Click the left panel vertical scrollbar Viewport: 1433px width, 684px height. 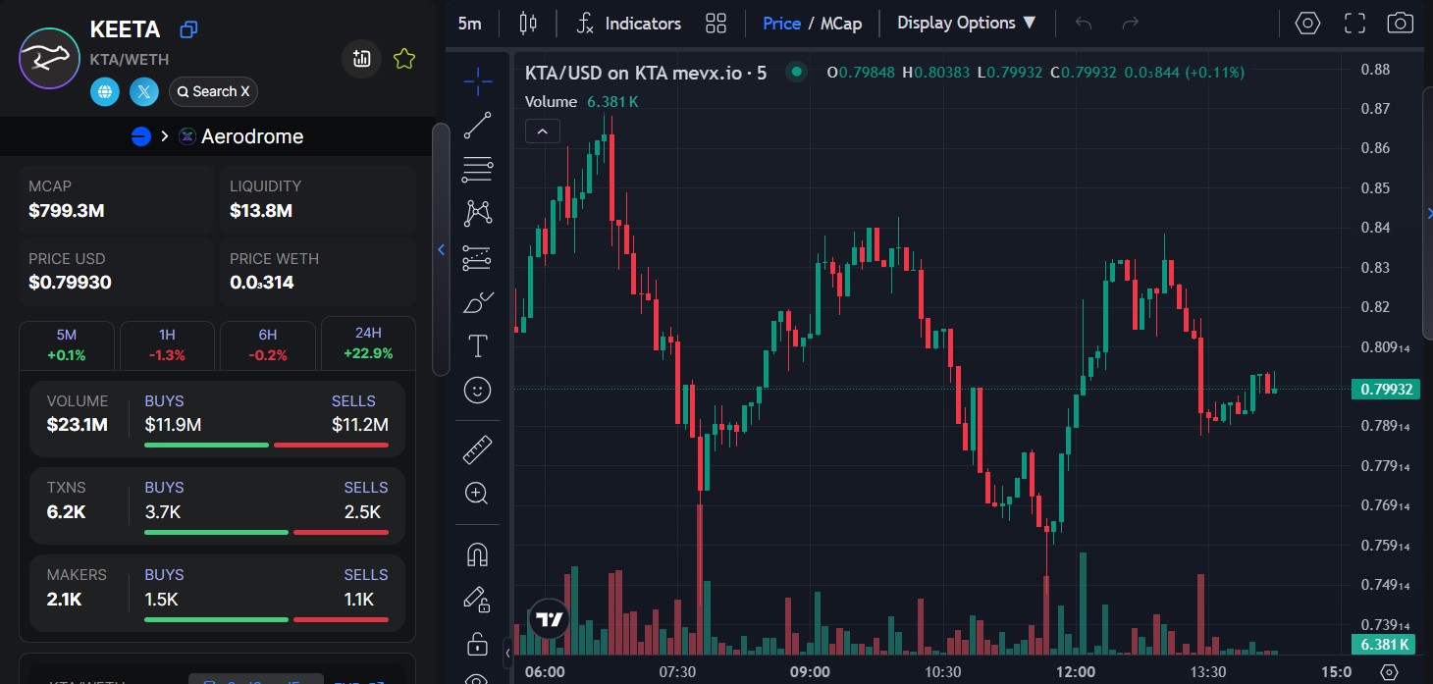[x=441, y=249]
